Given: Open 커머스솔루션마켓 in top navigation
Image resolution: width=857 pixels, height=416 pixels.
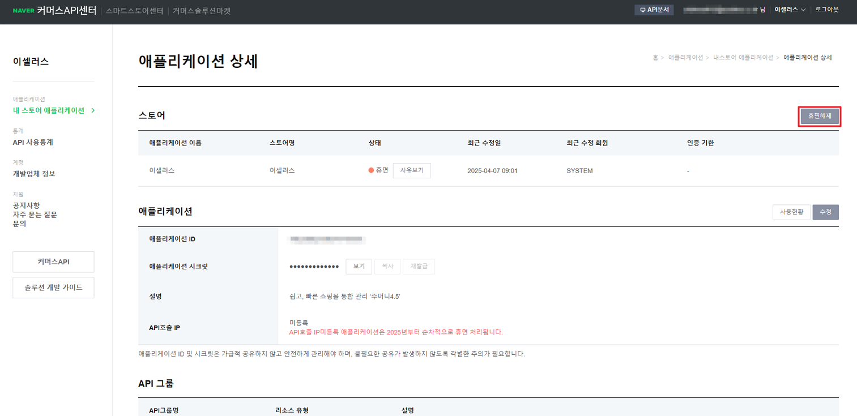Looking at the screenshot, I should (x=202, y=11).
